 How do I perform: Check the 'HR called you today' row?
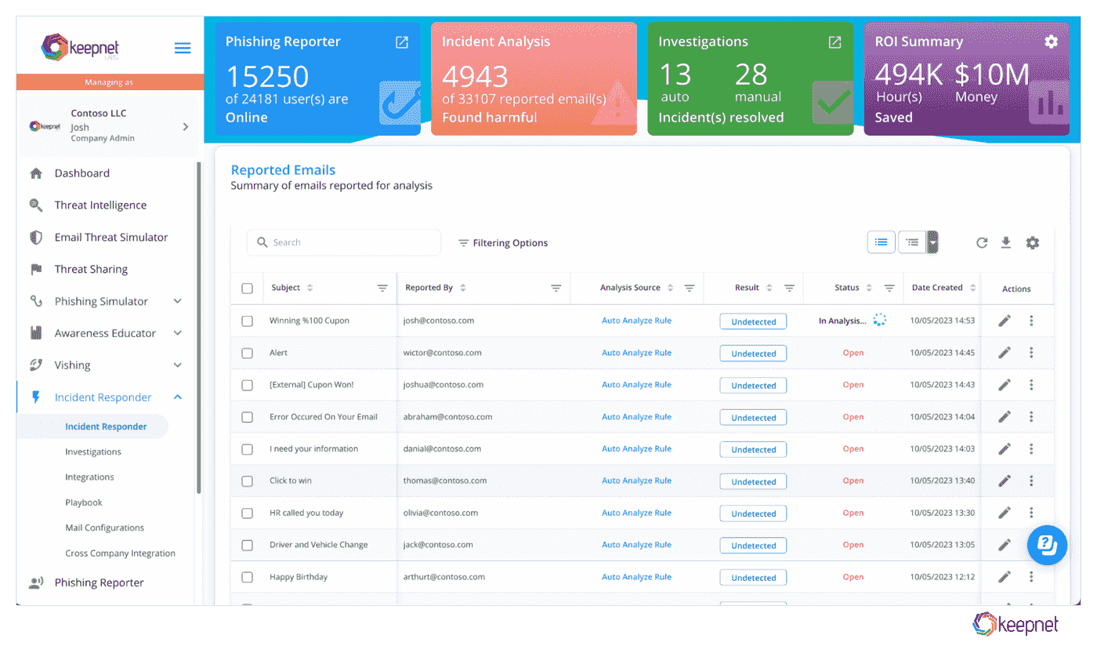(x=248, y=513)
